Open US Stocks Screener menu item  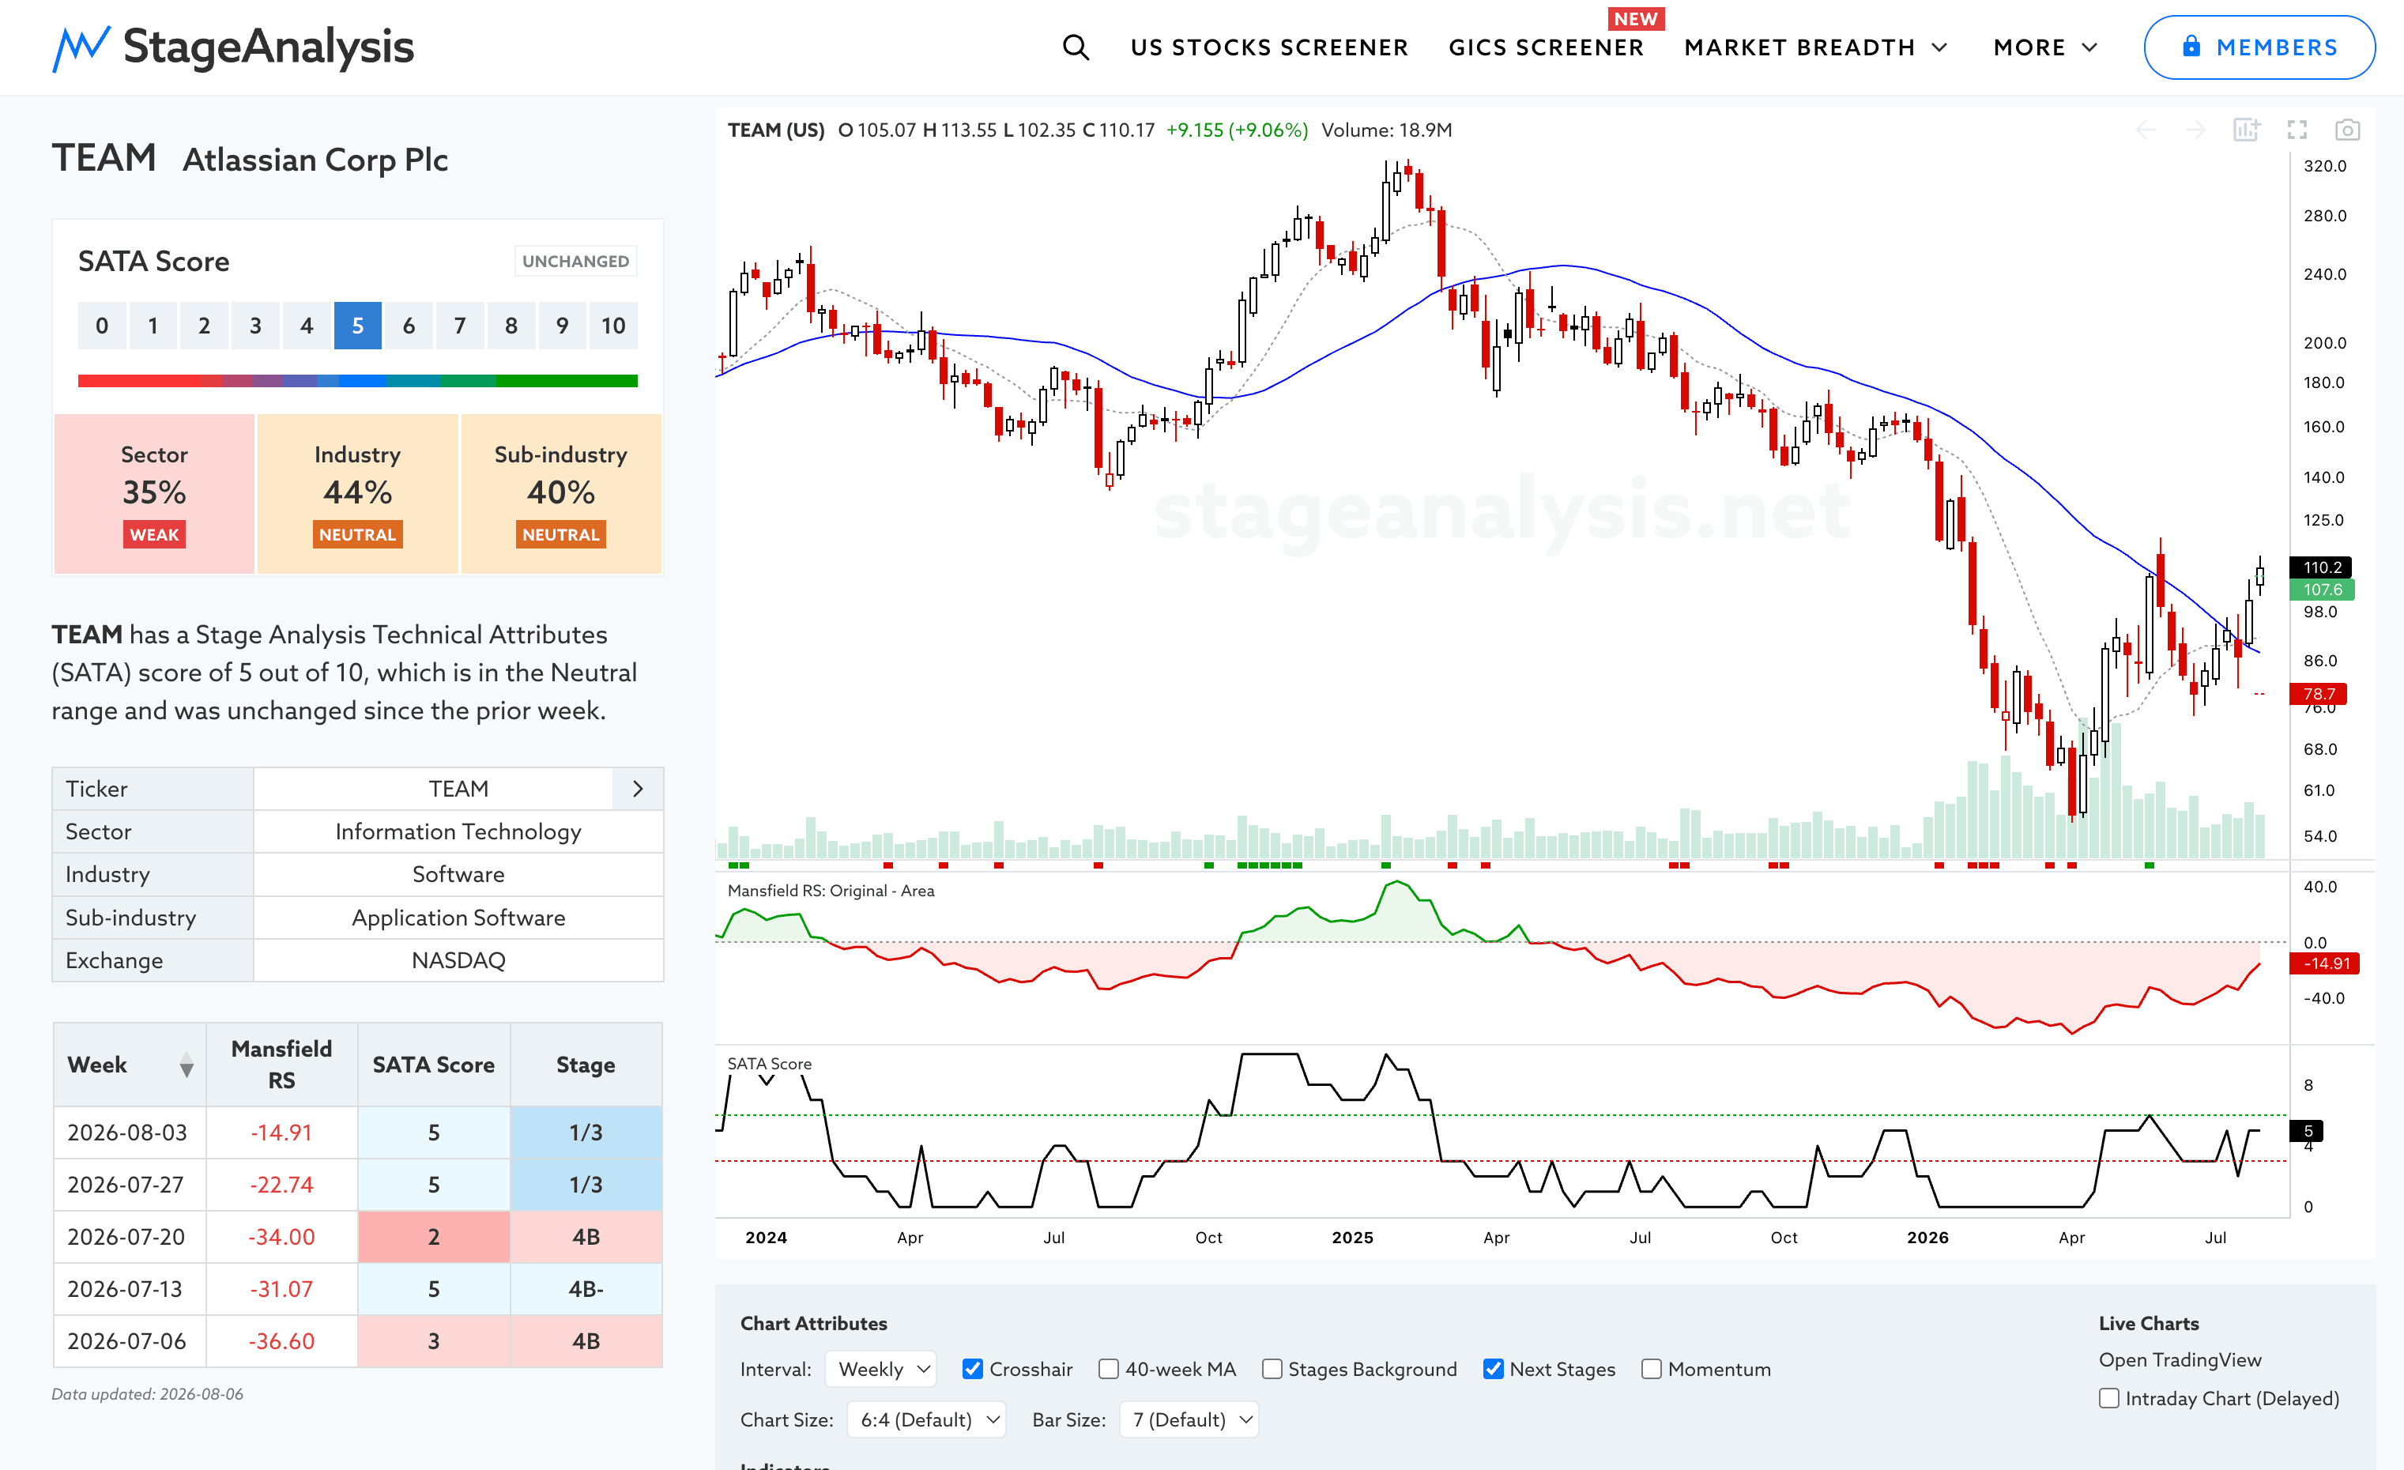point(1269,47)
